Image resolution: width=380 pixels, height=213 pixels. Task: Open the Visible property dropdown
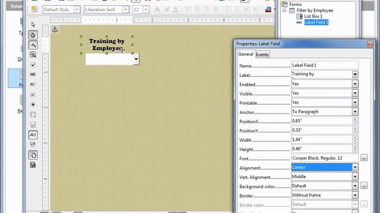coord(355,93)
